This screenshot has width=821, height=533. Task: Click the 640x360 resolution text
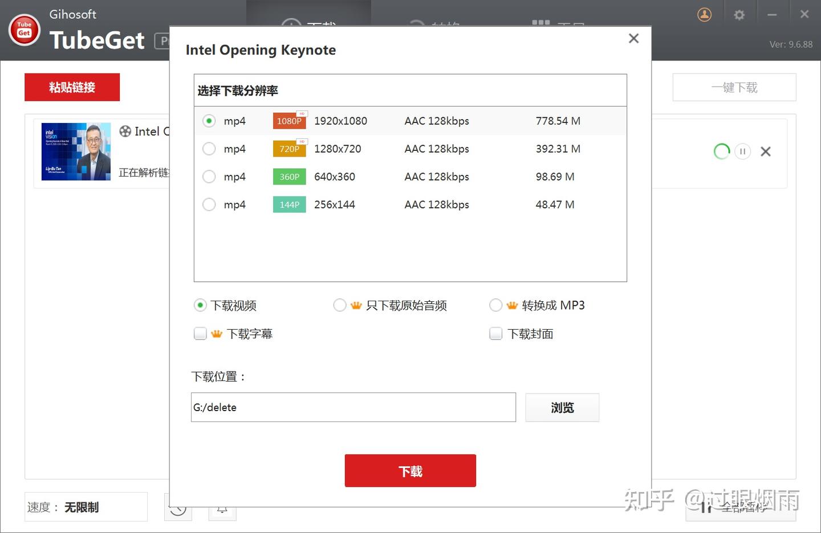click(x=335, y=177)
